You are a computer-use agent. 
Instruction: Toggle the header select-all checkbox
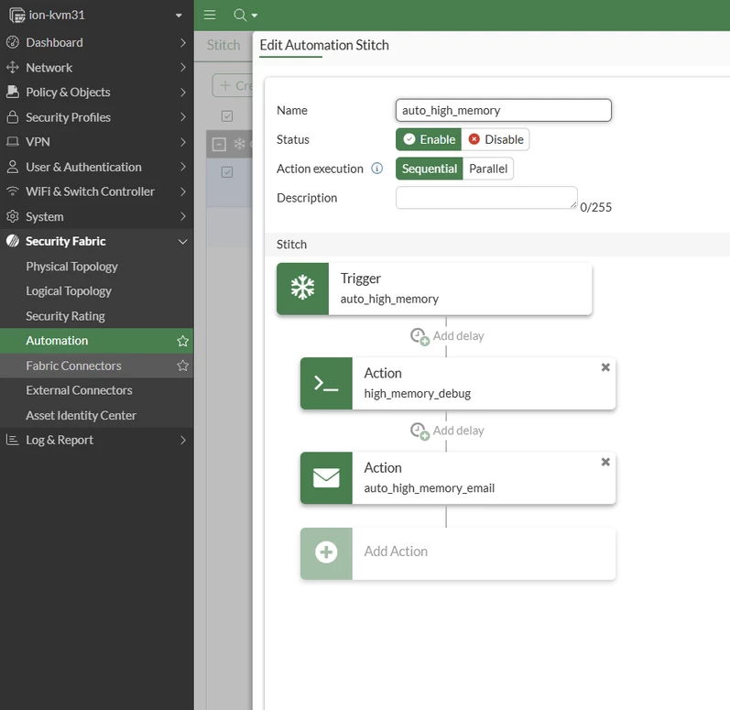tap(227, 116)
